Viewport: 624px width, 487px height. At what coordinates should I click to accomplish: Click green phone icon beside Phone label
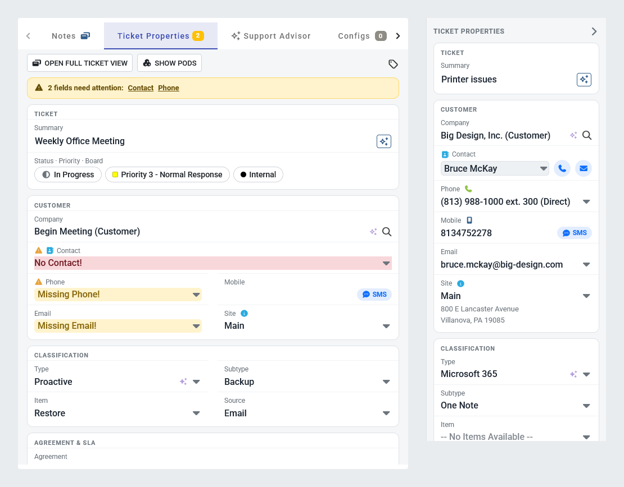[468, 189]
